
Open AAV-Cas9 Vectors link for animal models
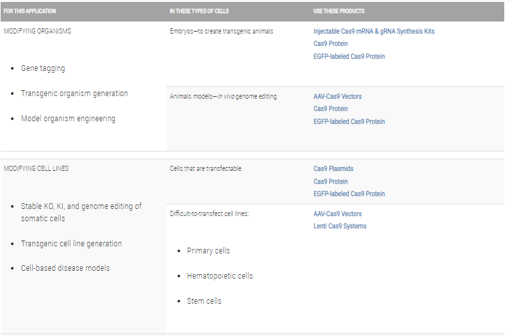pyautogui.click(x=338, y=97)
